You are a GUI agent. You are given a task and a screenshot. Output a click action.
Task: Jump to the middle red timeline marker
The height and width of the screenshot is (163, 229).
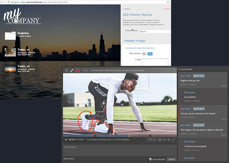click(129, 136)
